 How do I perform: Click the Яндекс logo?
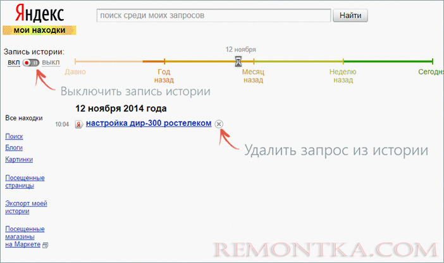40,13
